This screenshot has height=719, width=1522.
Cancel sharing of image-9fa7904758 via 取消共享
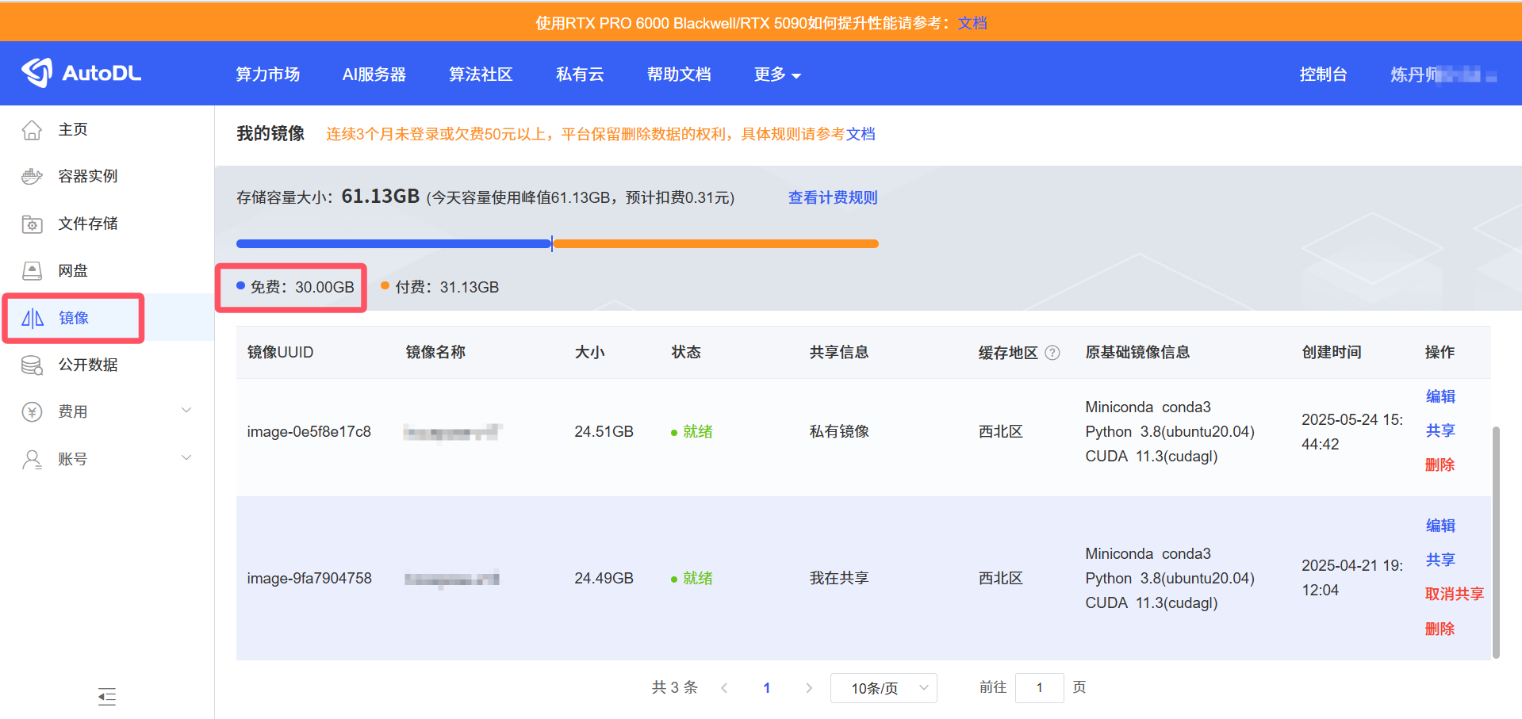(x=1455, y=594)
